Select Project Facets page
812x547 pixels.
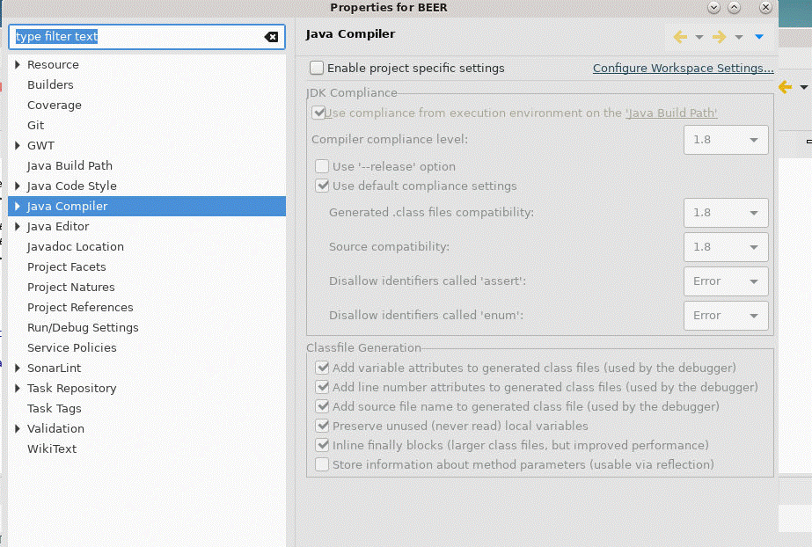pyautogui.click(x=66, y=266)
